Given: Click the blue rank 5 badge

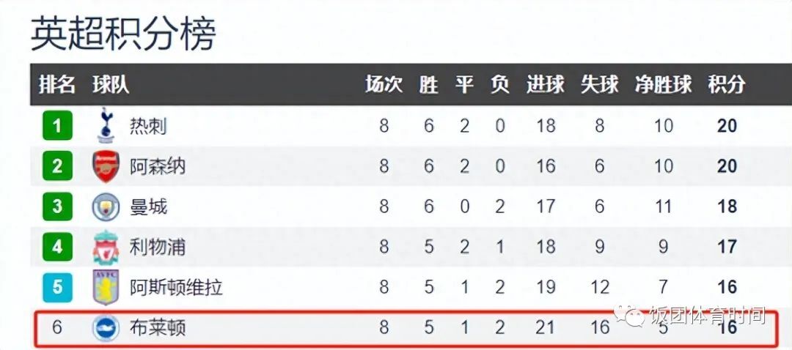Looking at the screenshot, I should (x=57, y=287).
